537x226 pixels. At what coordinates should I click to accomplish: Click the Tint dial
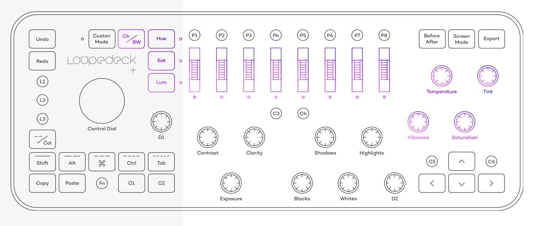[x=487, y=76]
